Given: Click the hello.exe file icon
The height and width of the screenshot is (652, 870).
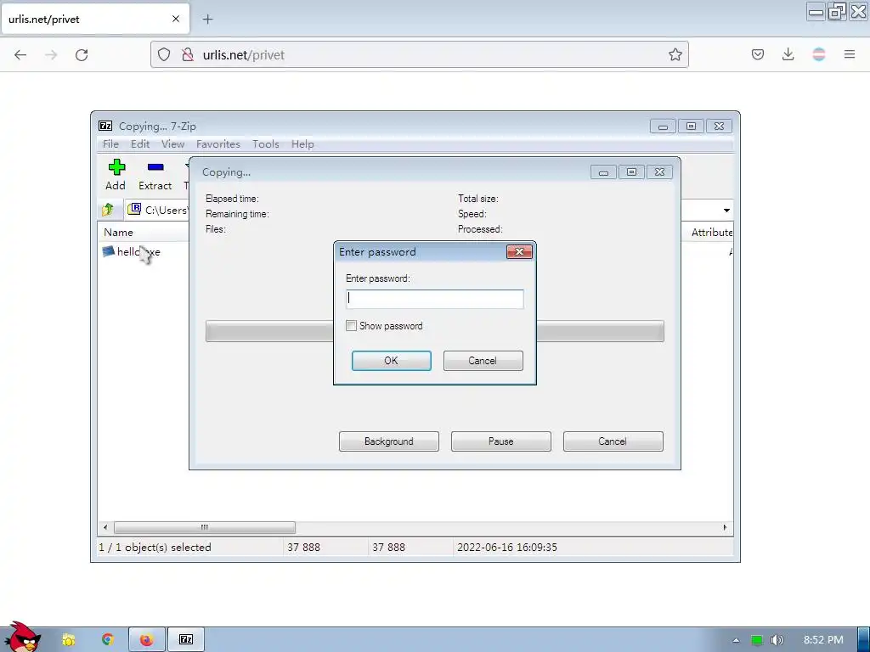Looking at the screenshot, I should point(108,251).
